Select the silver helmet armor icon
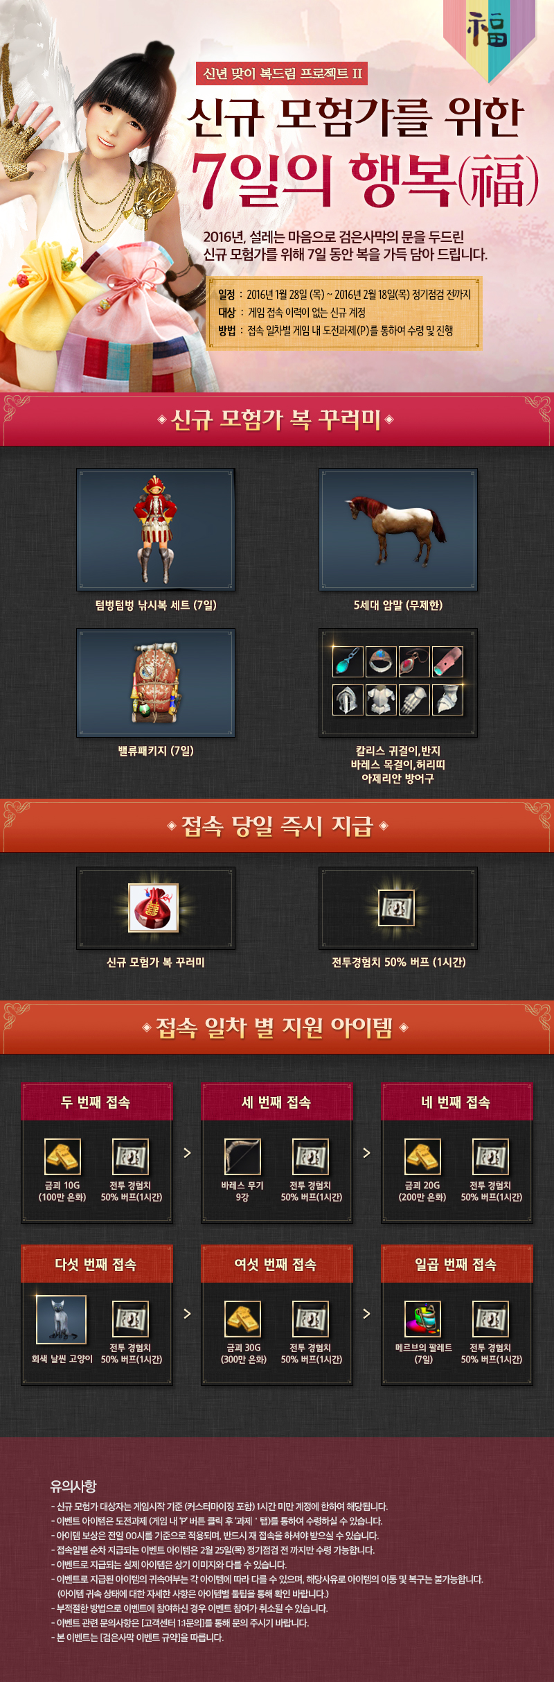This screenshot has width=554, height=1682. tap(348, 700)
